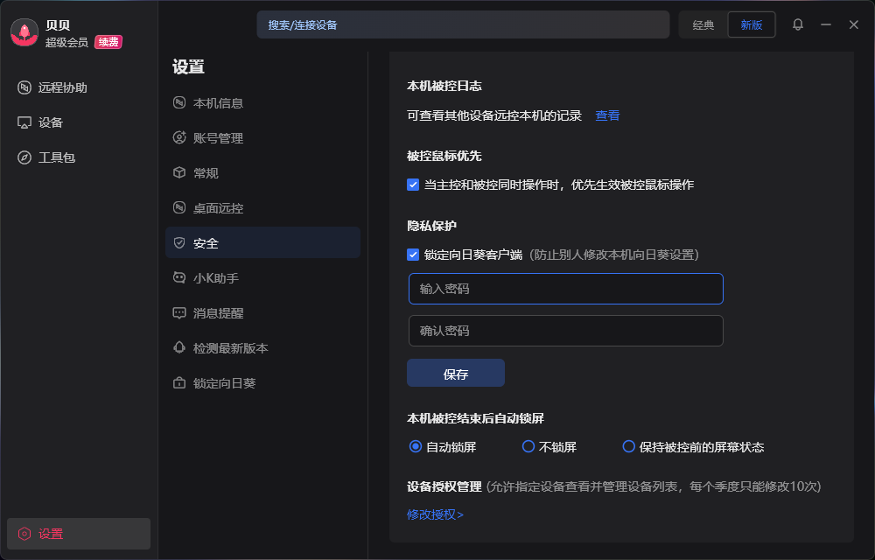
Task: Select 保持被控前的屏幕状态 radio option
Action: (628, 446)
